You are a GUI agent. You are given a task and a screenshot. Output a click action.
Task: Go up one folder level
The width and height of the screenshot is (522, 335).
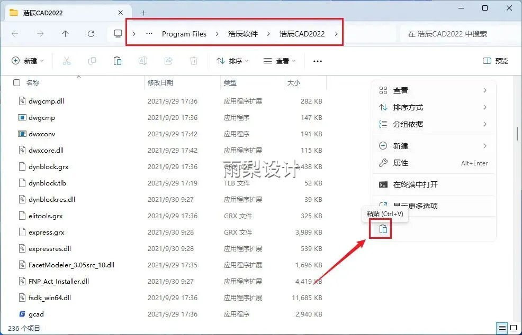[65, 34]
